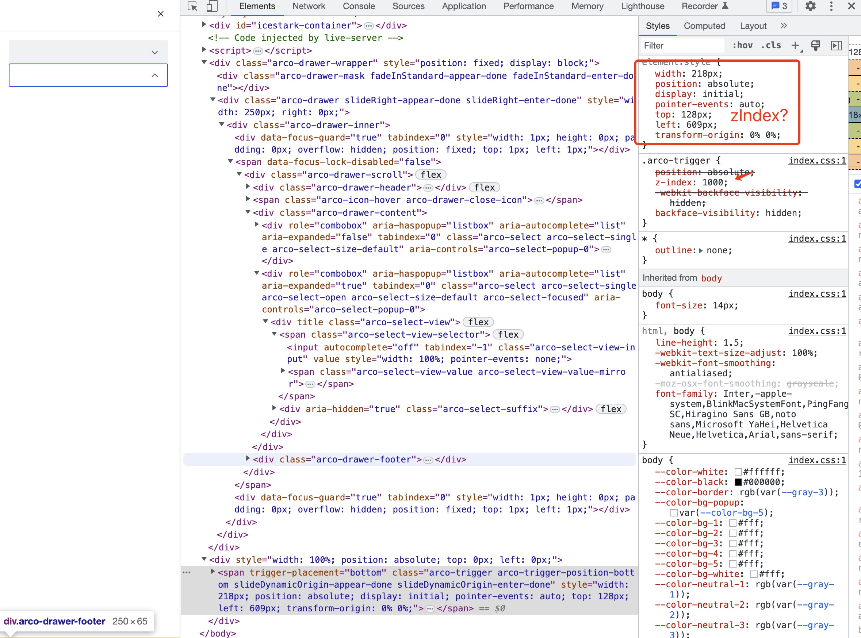Open DevTools settings gear

[x=810, y=6]
